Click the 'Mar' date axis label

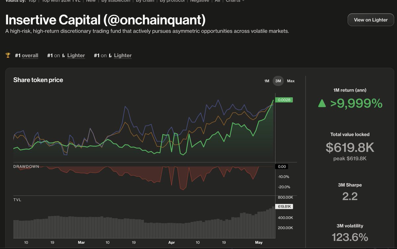click(x=81, y=242)
